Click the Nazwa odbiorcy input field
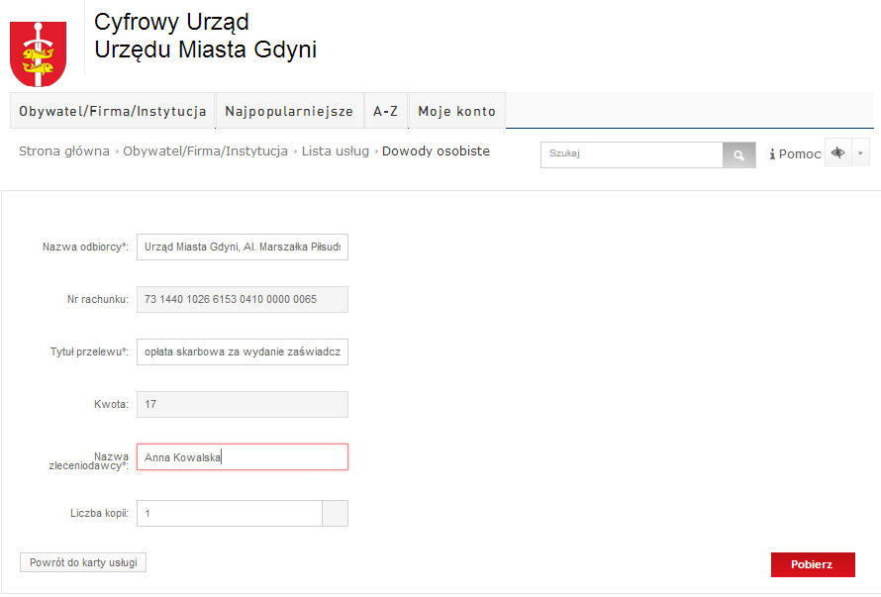 point(243,247)
